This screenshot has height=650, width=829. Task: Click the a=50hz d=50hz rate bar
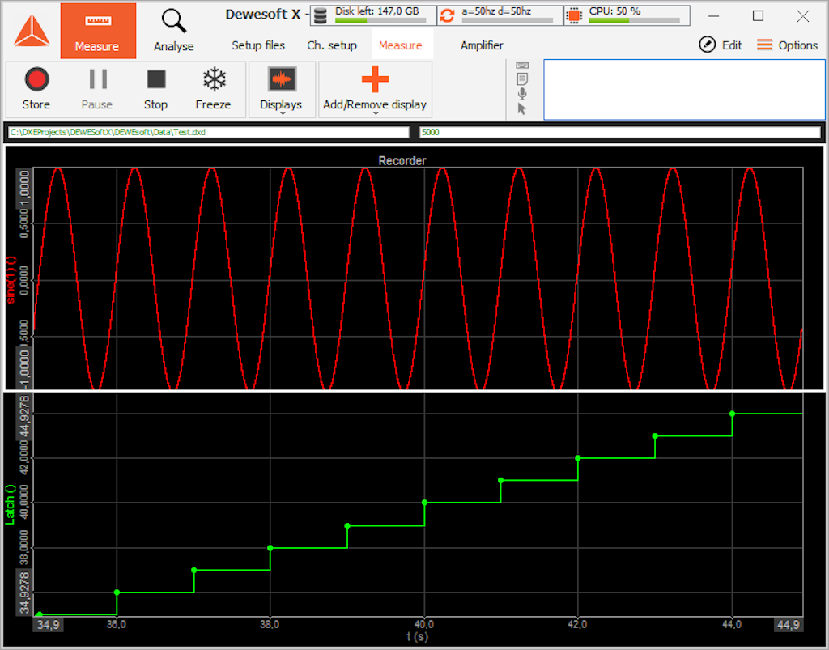tap(507, 20)
